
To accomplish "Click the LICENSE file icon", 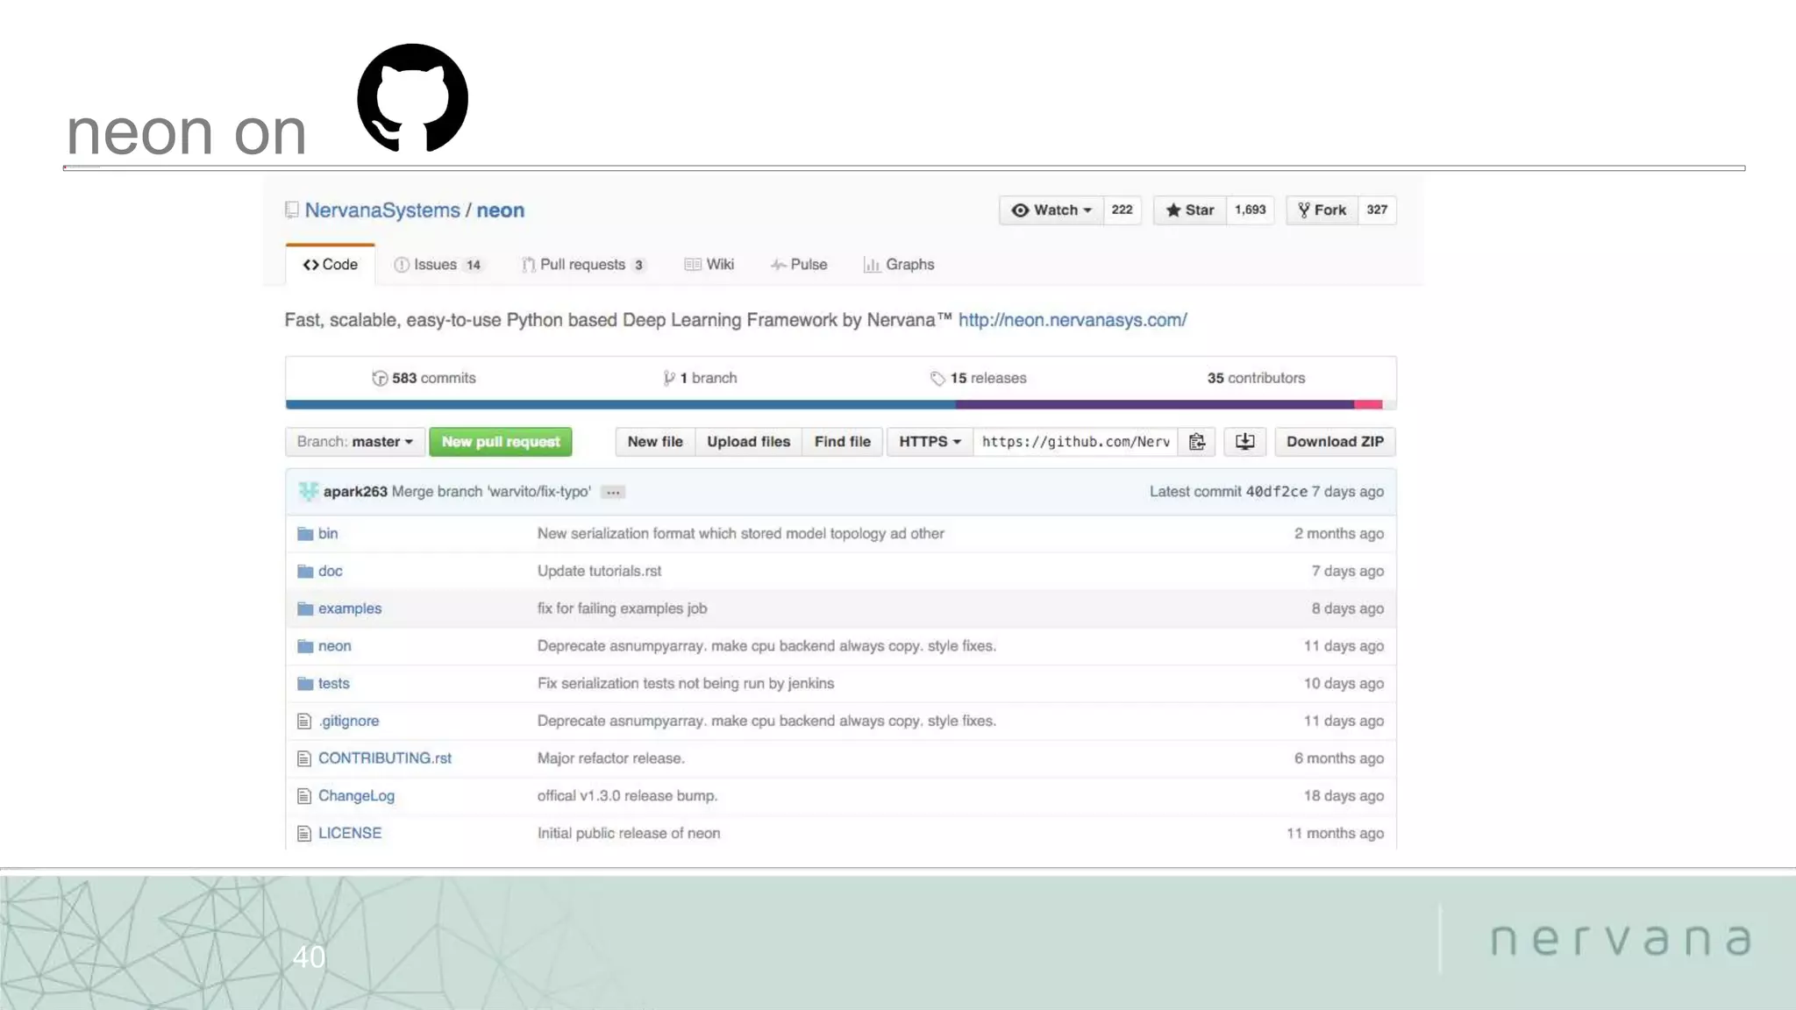I will point(304,834).
